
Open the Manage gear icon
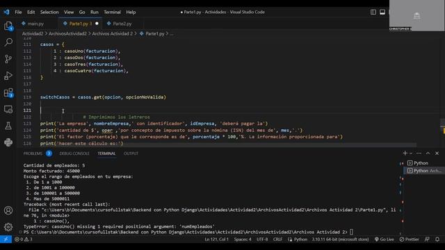point(8,227)
